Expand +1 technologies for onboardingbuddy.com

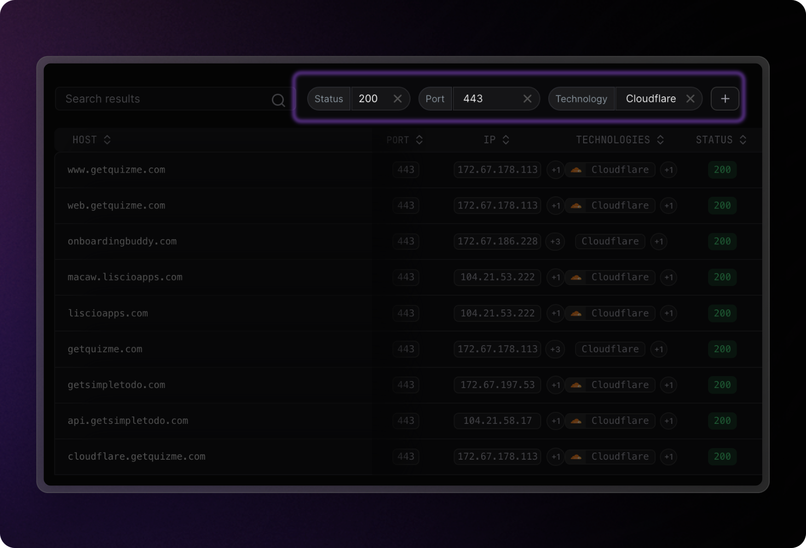659,242
